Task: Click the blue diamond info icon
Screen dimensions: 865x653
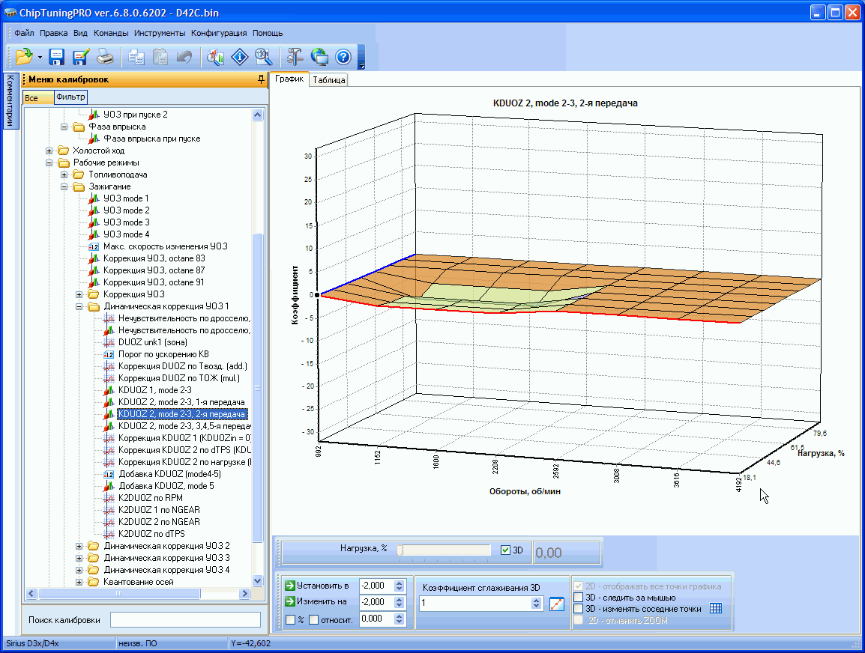Action: [x=239, y=57]
